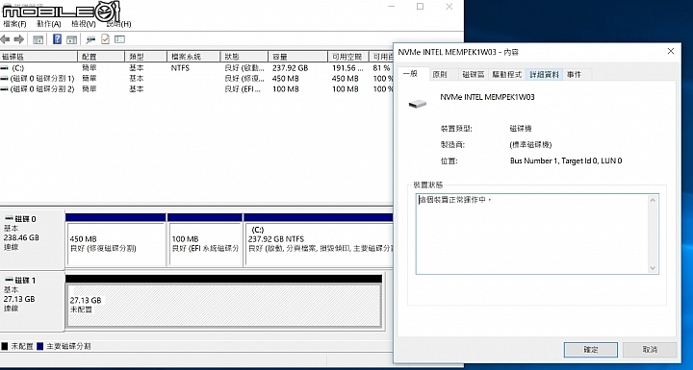Click the 191.56 free space cell
The width and height of the screenshot is (693, 370).
(x=347, y=68)
